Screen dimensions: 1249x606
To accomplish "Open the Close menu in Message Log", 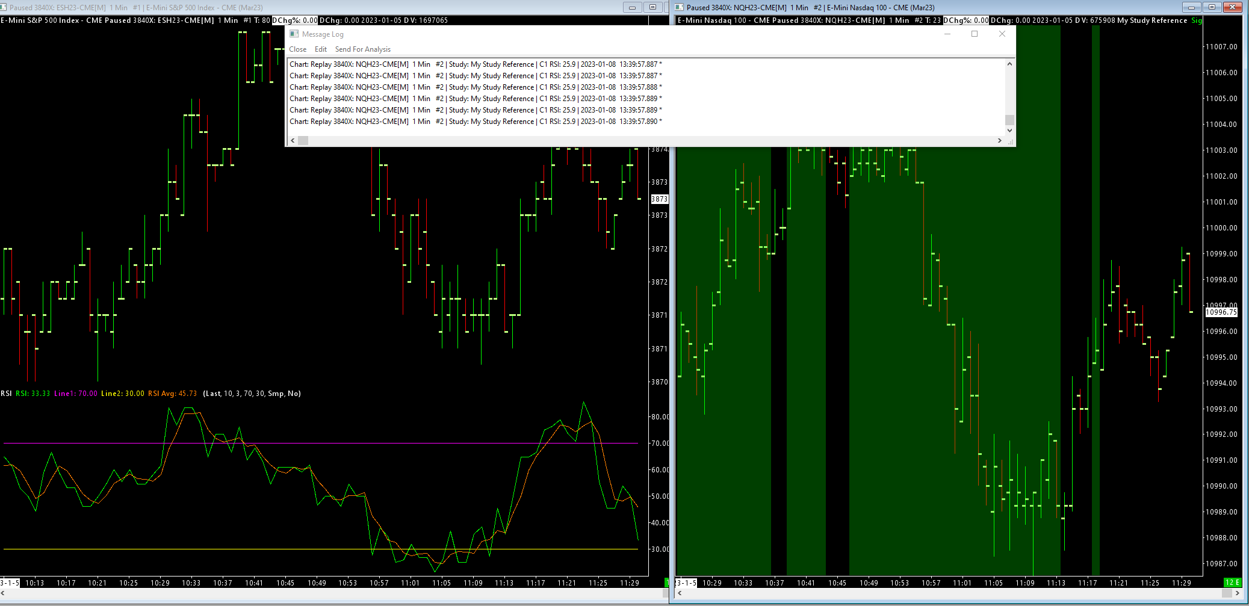I will pyautogui.click(x=298, y=49).
